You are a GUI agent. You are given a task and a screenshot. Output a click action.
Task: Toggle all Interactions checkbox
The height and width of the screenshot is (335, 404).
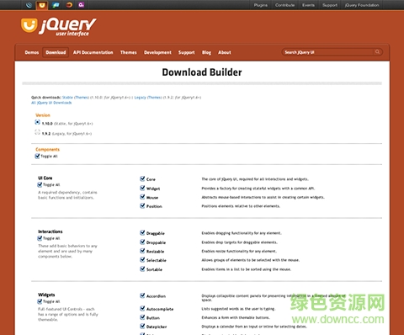tap(40, 238)
